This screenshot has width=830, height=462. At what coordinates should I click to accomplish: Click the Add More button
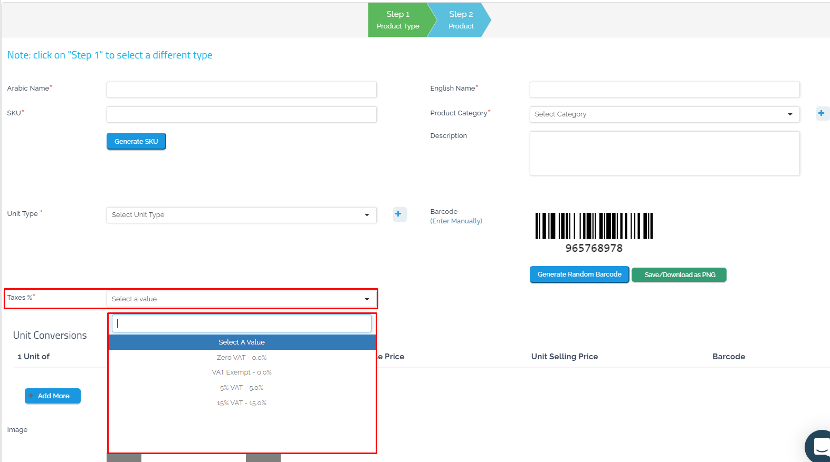point(53,396)
